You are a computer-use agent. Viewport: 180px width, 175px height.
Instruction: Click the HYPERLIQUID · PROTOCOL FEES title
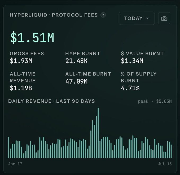(x=54, y=15)
